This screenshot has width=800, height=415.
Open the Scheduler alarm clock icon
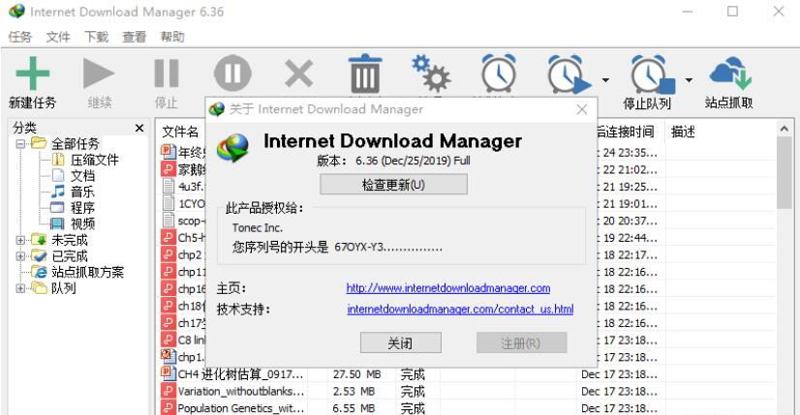[x=499, y=73]
